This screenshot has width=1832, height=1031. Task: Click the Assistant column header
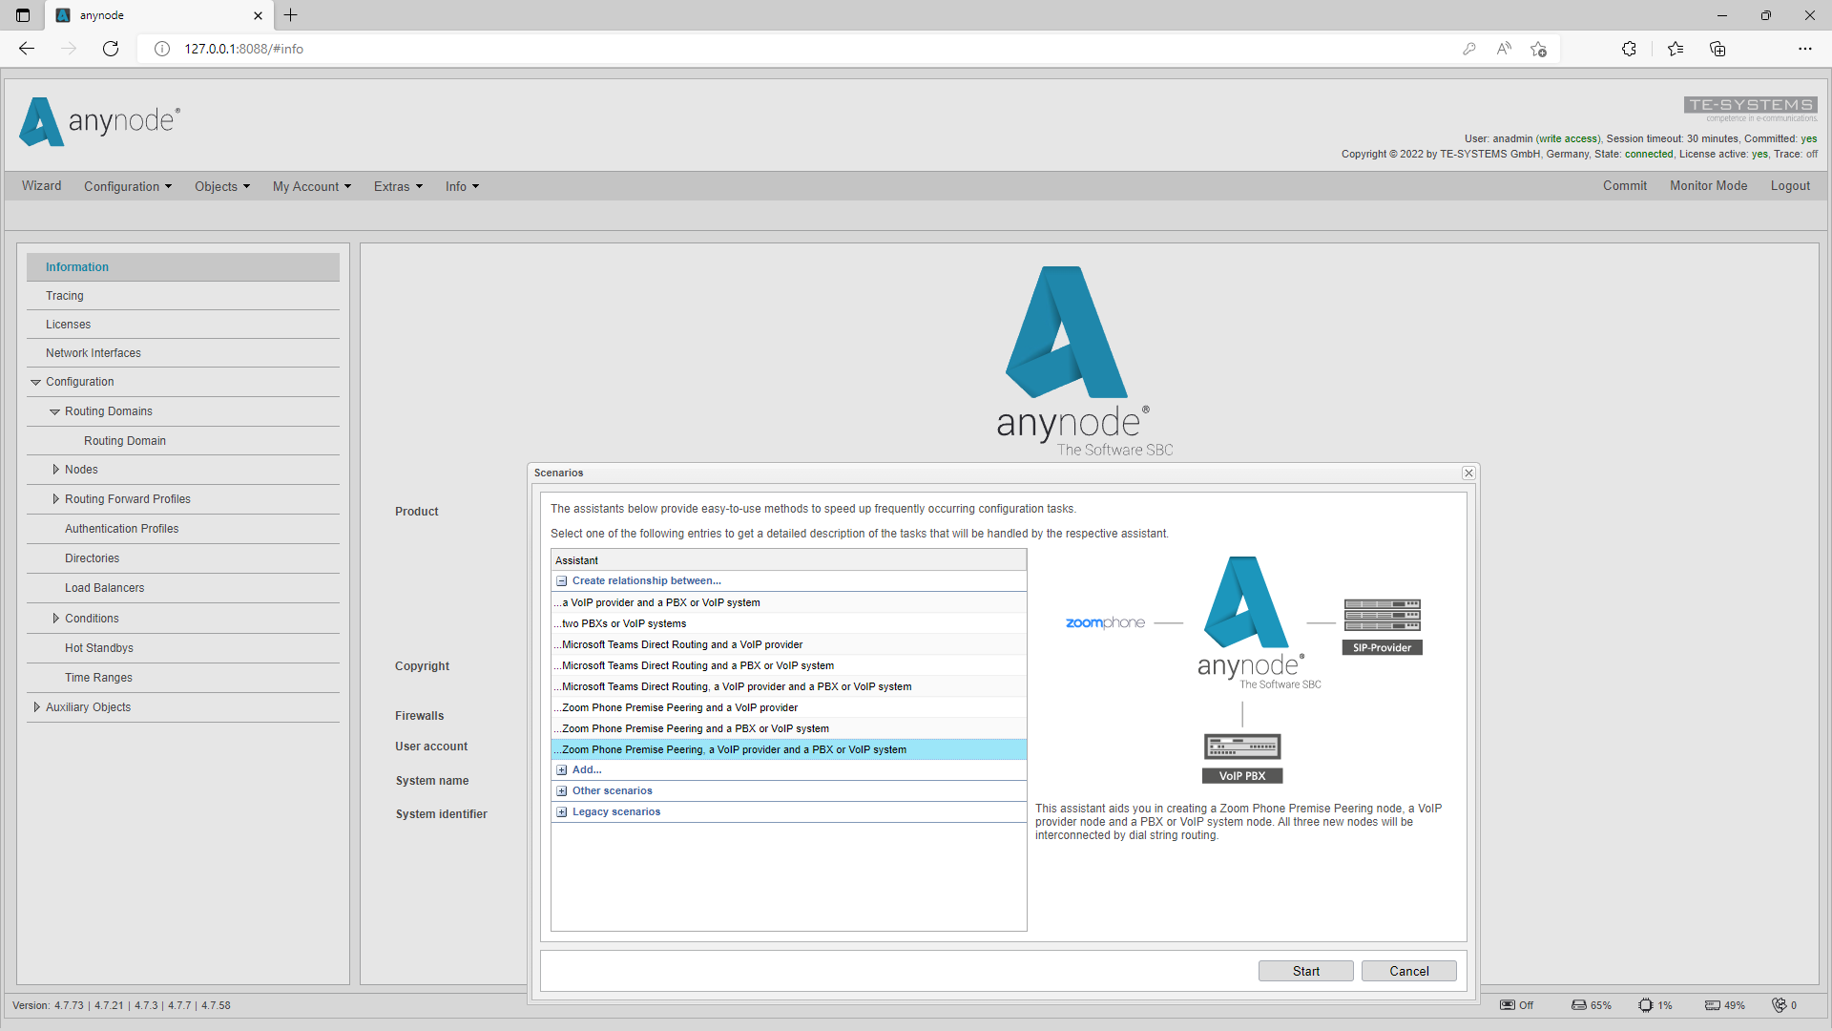pos(789,560)
